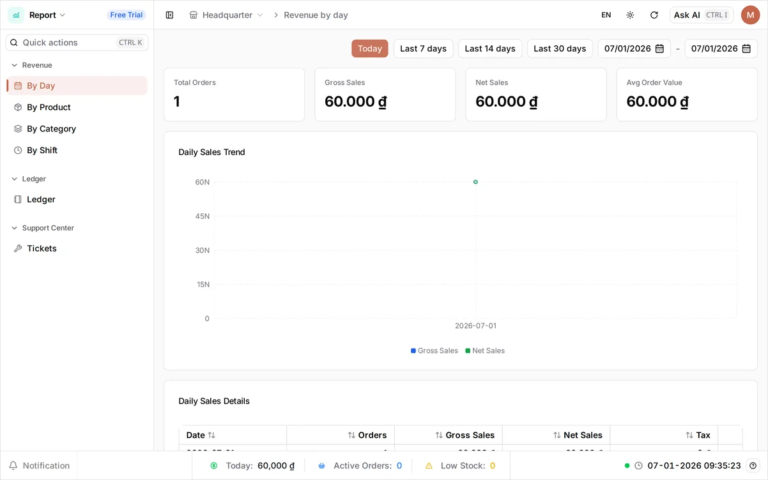The height and width of the screenshot is (480, 768).
Task: Open the Headquarter branch dropdown
Action: (x=227, y=15)
